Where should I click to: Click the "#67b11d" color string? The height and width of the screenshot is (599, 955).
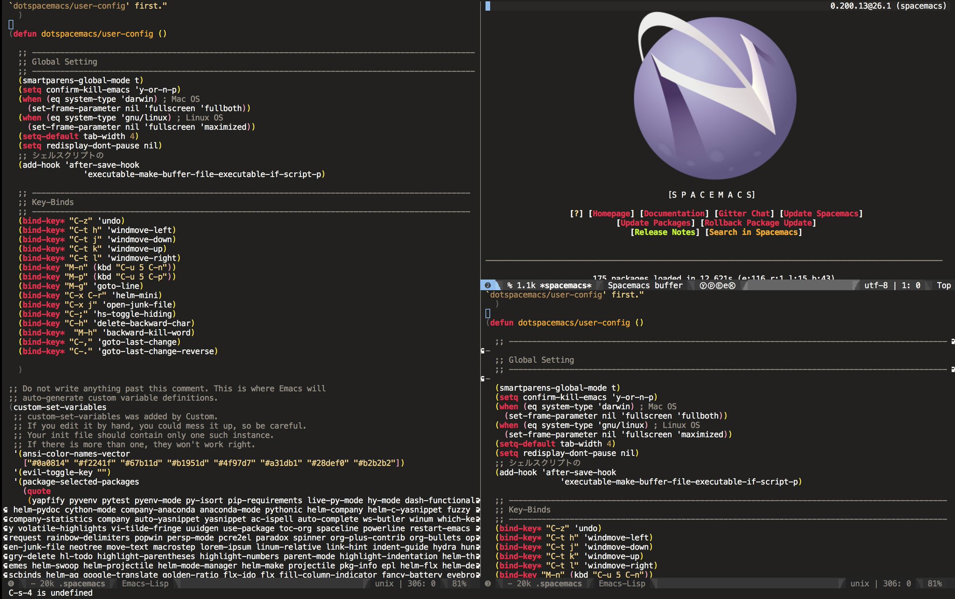click(141, 463)
